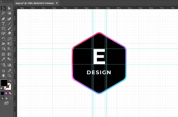Select the Rectangle tool
This screenshot has width=178, height=117.
3,28
